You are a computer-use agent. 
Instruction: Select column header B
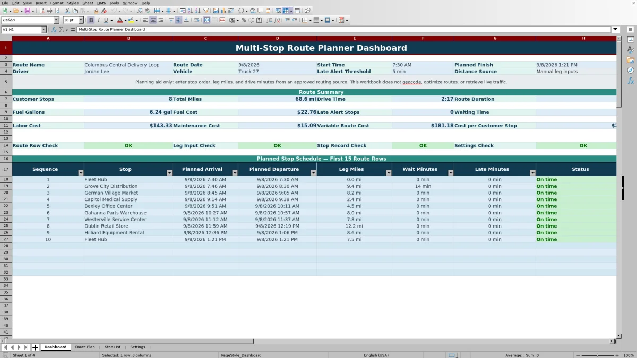pyautogui.click(x=128, y=38)
